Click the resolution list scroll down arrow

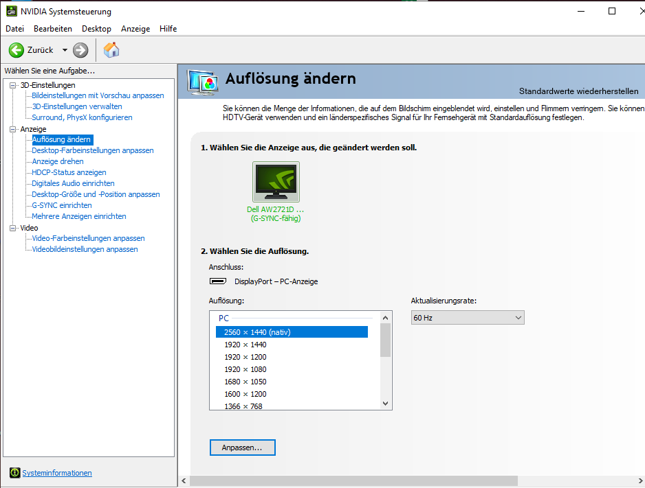point(385,404)
